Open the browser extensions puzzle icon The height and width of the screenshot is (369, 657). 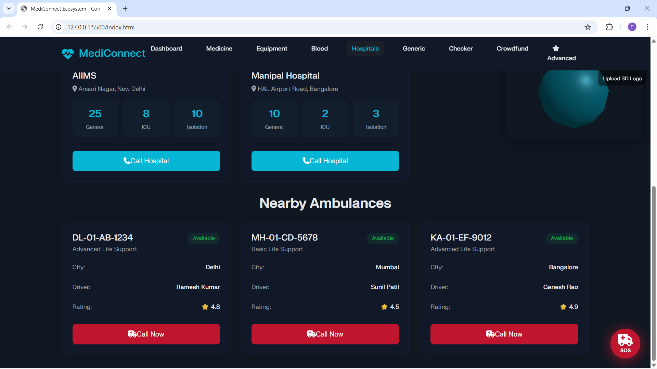[609, 27]
